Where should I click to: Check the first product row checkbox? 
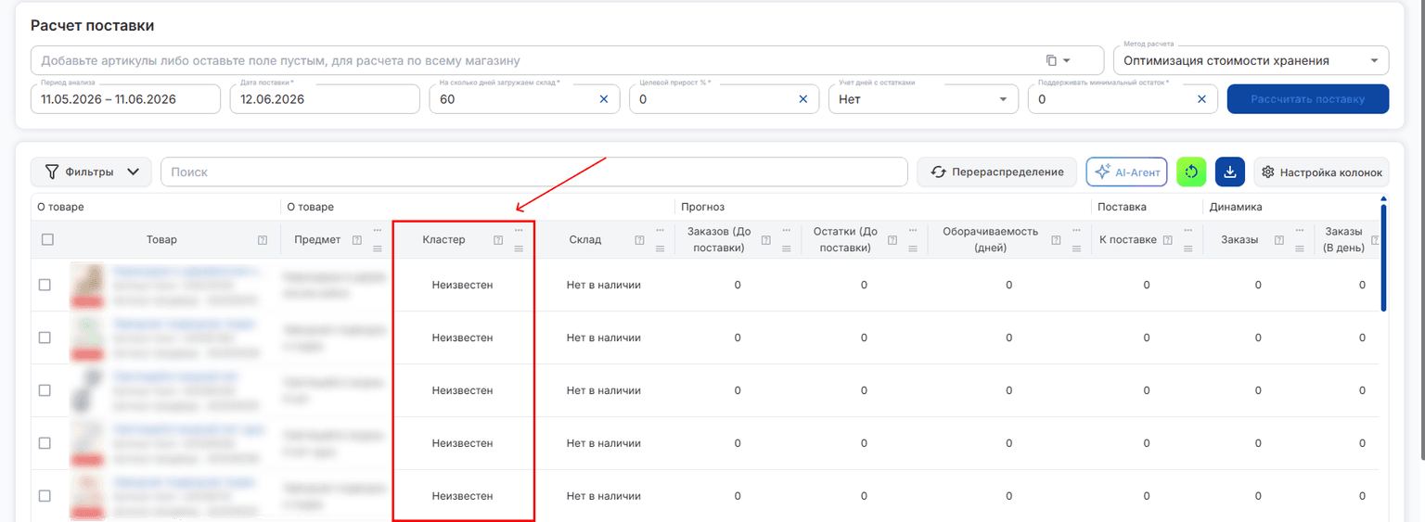point(45,285)
